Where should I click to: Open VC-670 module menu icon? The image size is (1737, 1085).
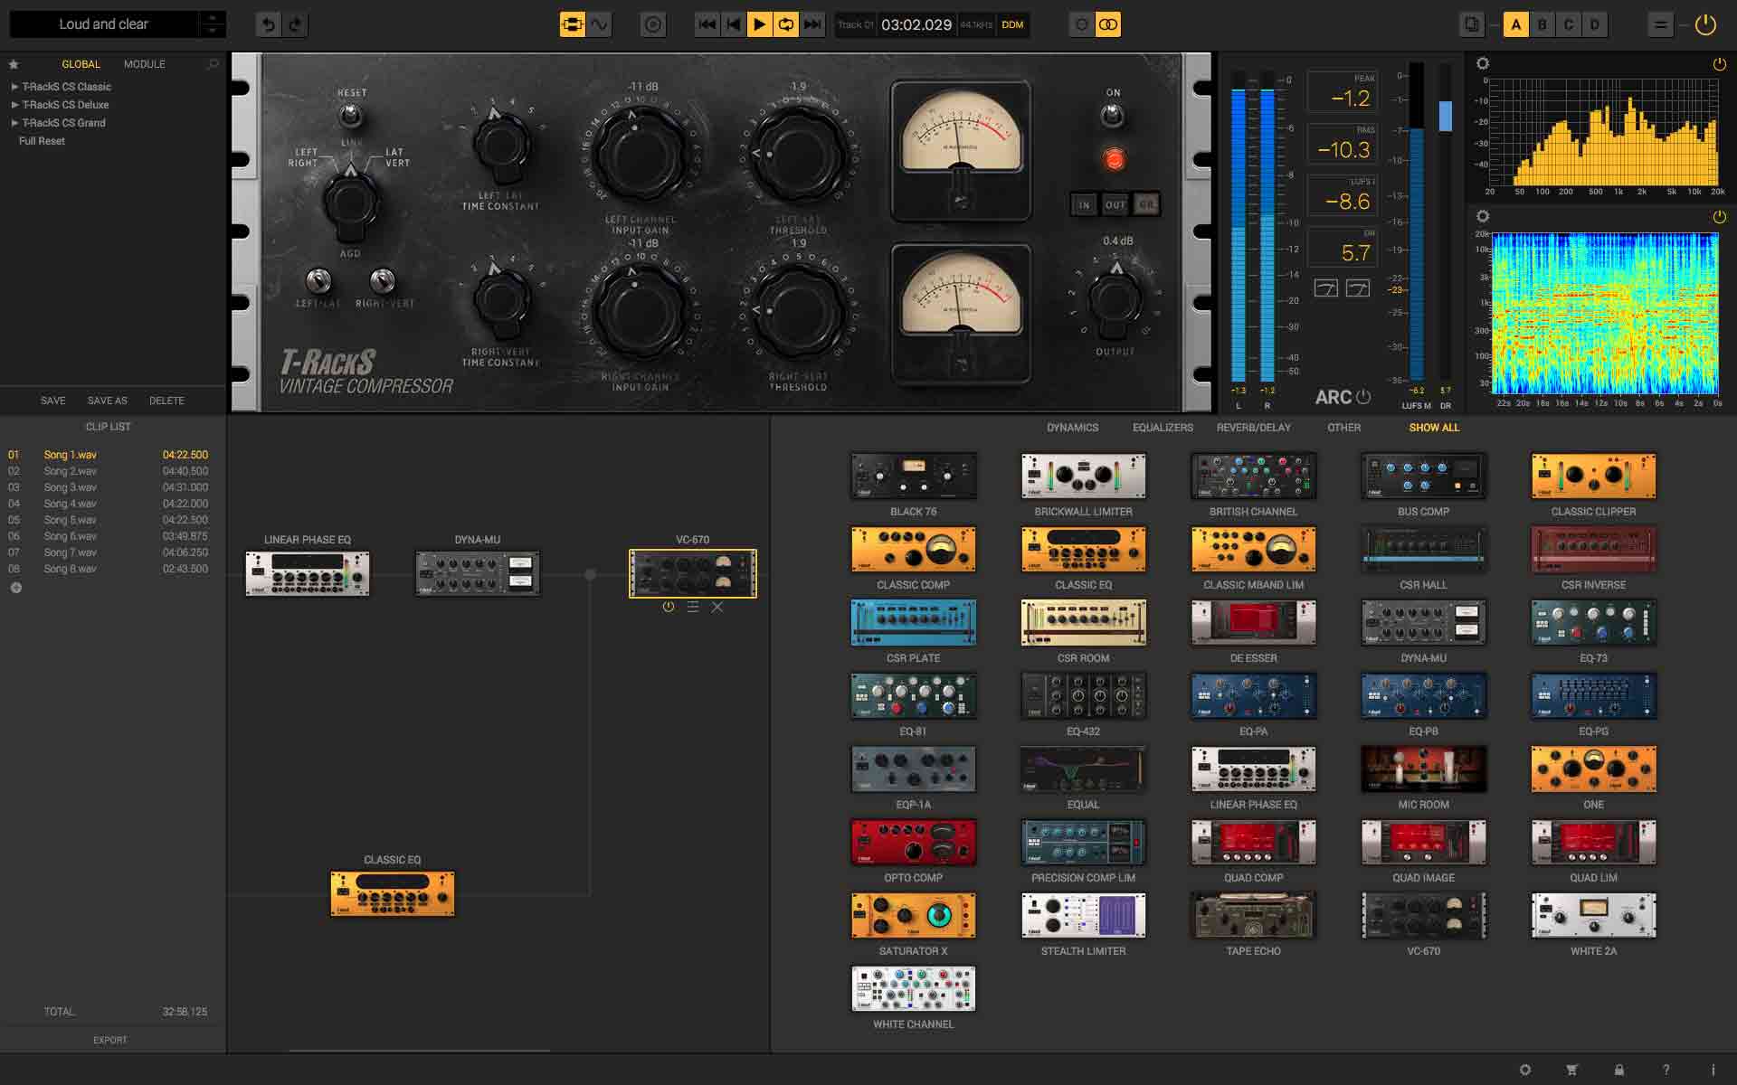click(693, 608)
